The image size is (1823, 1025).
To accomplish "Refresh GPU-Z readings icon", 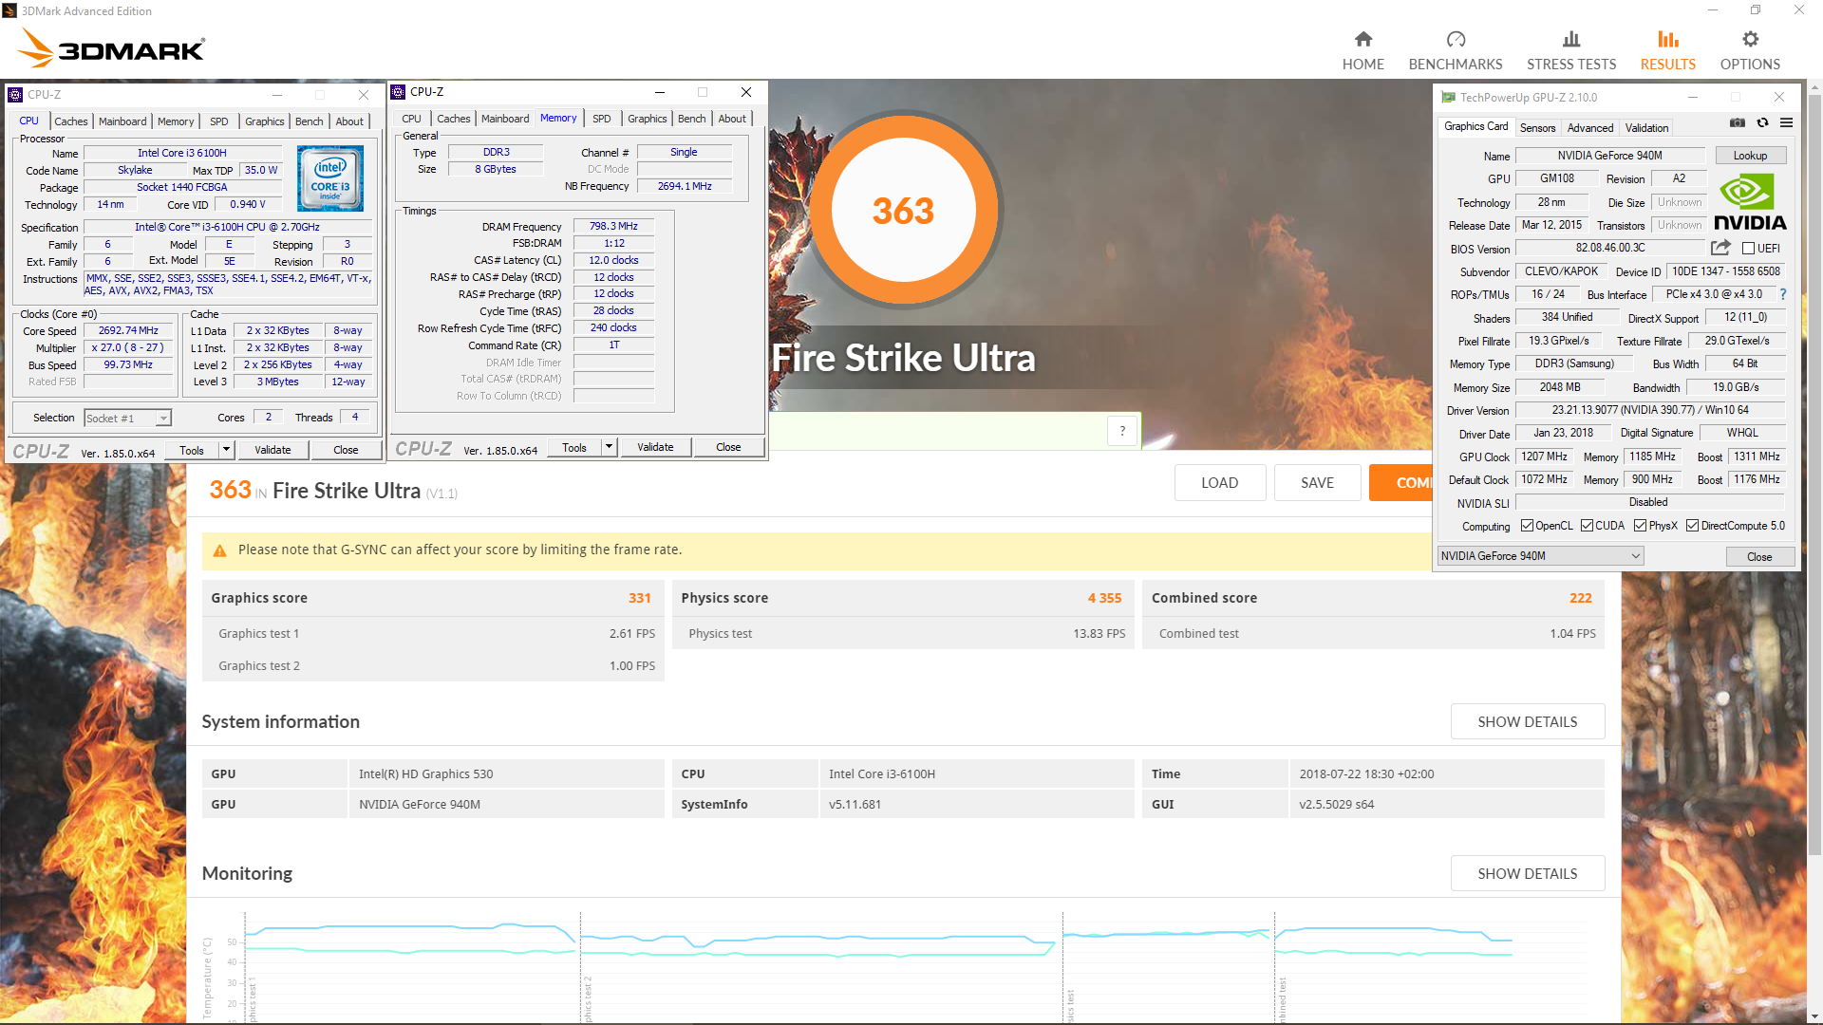I will [1762, 122].
